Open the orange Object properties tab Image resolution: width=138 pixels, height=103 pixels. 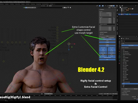tap(119, 51)
